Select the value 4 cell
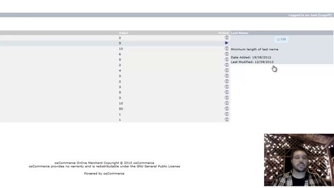This screenshot has height=188, width=334. (120, 70)
